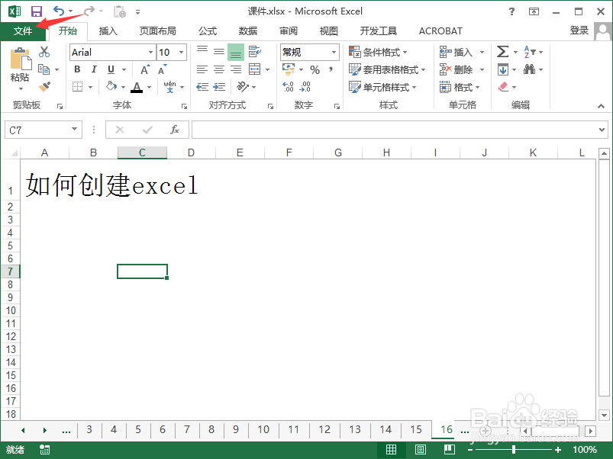Click inside the formula bar input
Viewport: 613px width, 459px height.
pyautogui.click(x=394, y=130)
